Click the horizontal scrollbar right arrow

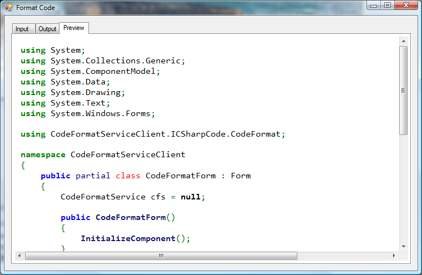pyautogui.click(x=394, y=256)
